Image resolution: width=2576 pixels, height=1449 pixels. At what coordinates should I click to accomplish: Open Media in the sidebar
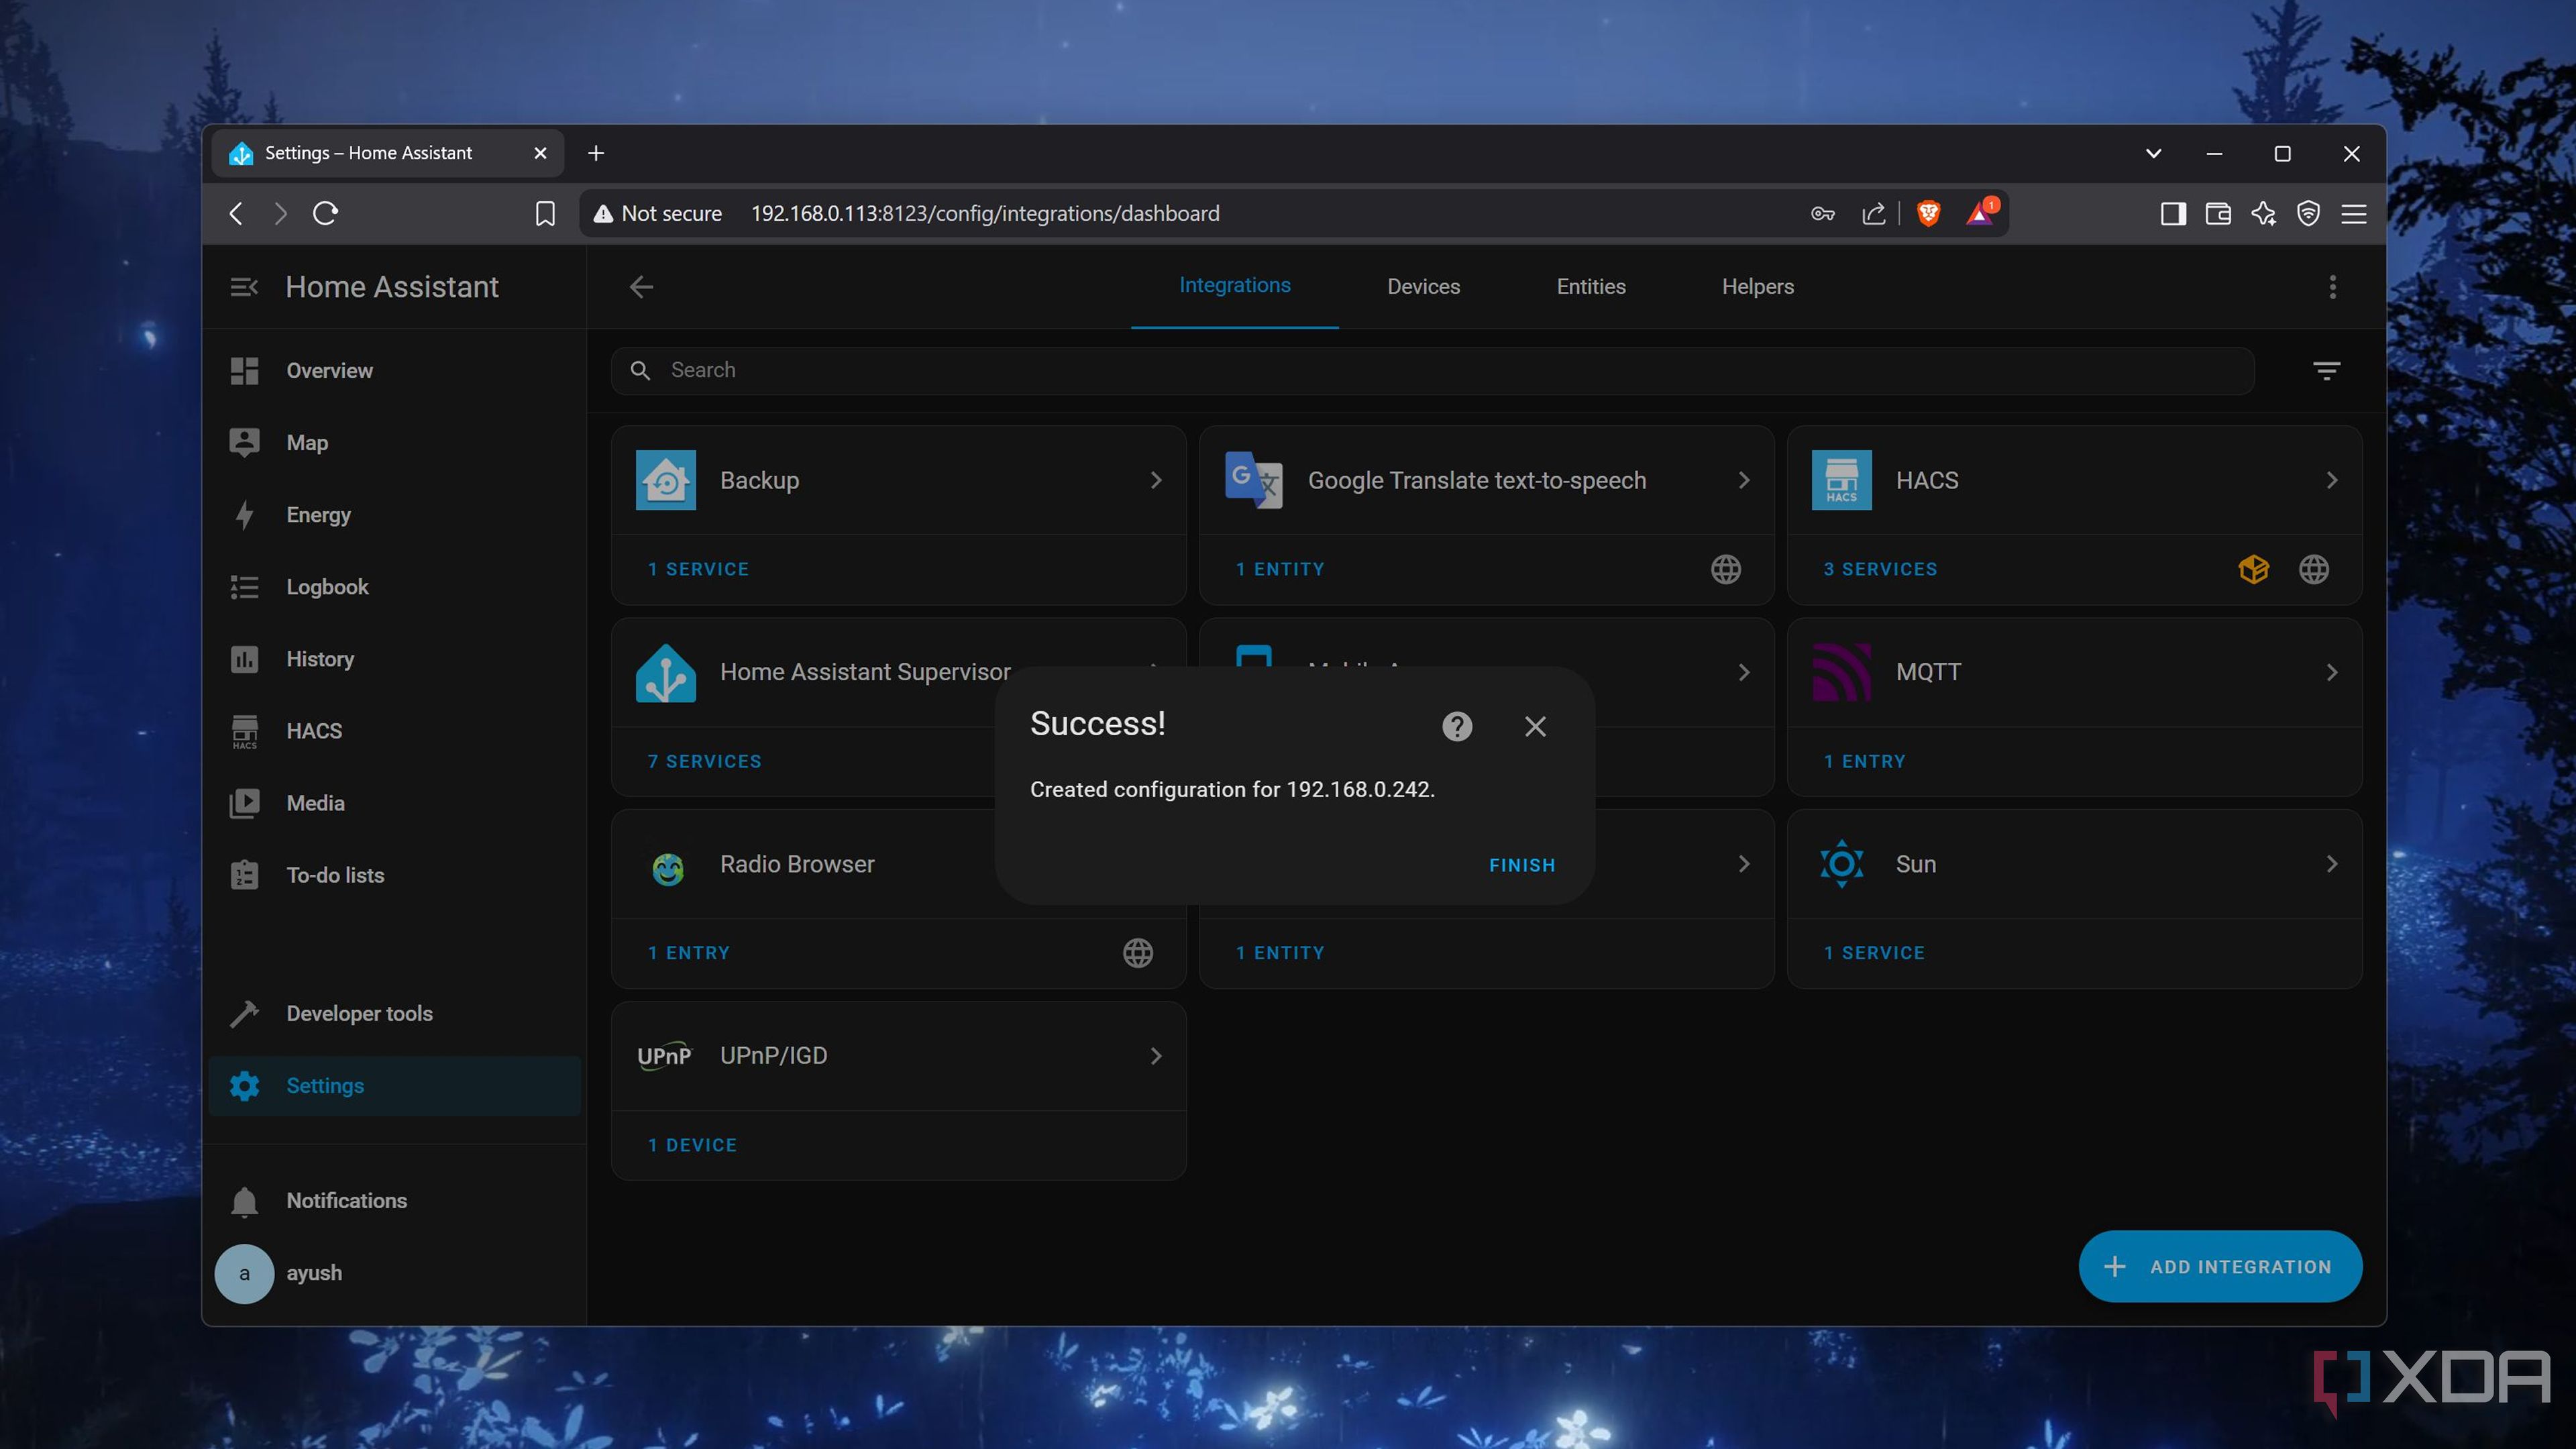tap(395, 802)
